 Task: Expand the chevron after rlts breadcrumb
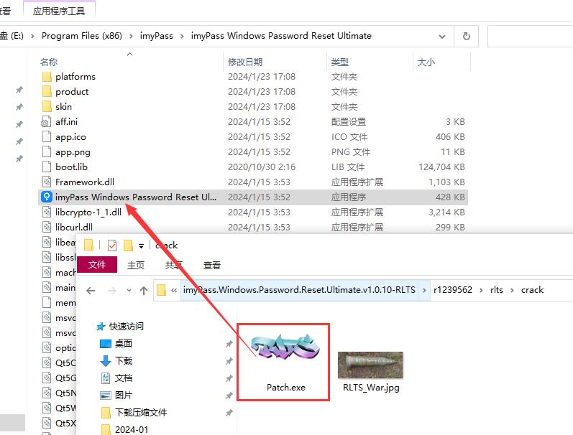point(512,290)
